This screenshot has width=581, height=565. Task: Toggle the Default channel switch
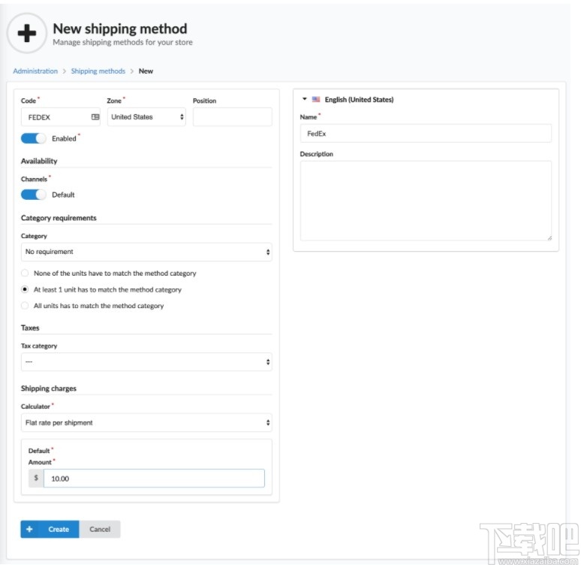coord(33,195)
